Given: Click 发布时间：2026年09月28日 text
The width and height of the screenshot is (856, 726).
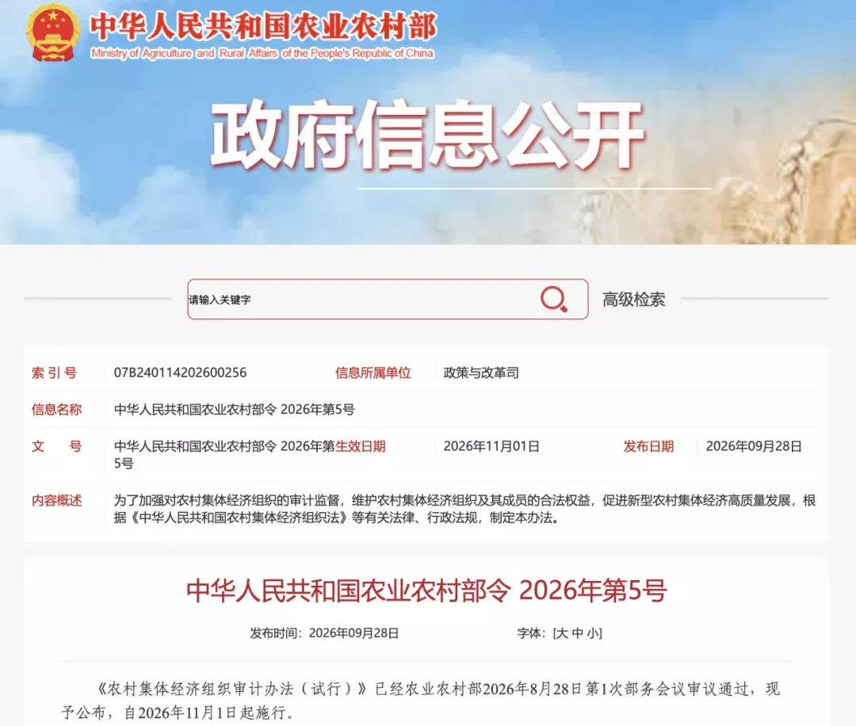Looking at the screenshot, I should click(x=324, y=633).
